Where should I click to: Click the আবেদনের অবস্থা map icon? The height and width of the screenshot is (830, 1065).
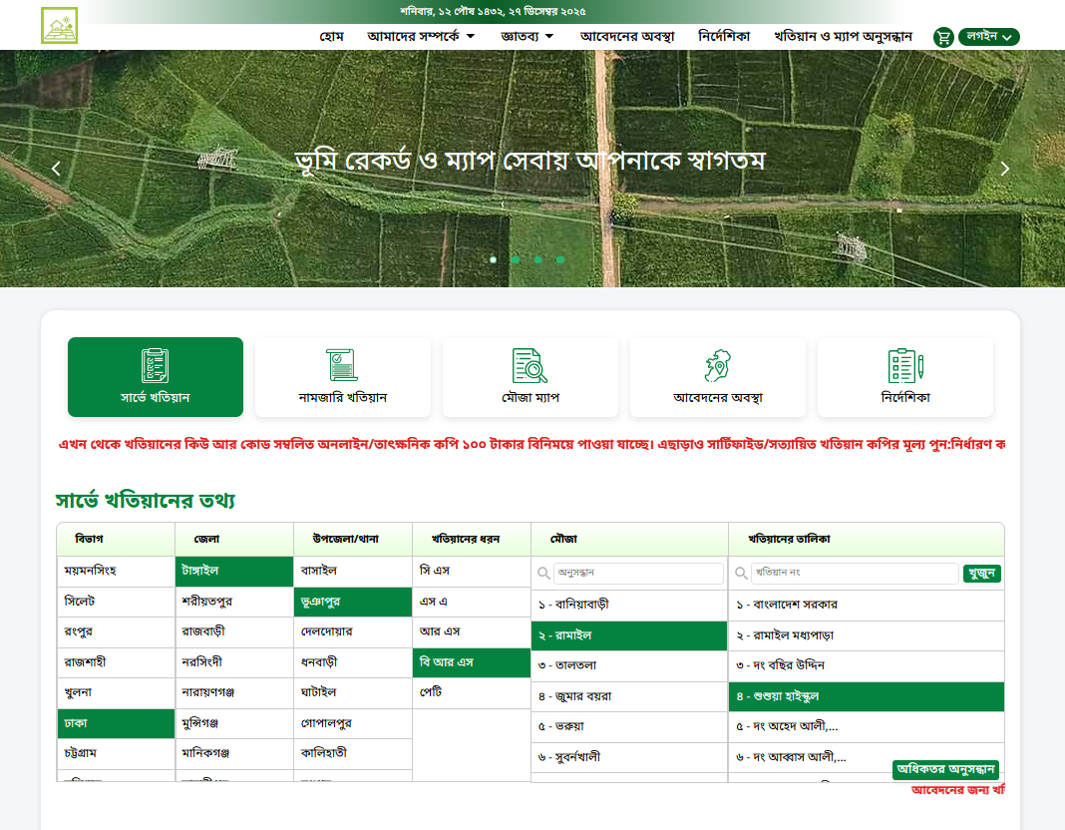click(x=717, y=366)
